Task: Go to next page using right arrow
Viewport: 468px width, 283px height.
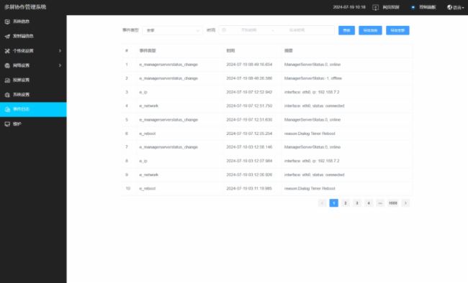Action: [x=405, y=203]
